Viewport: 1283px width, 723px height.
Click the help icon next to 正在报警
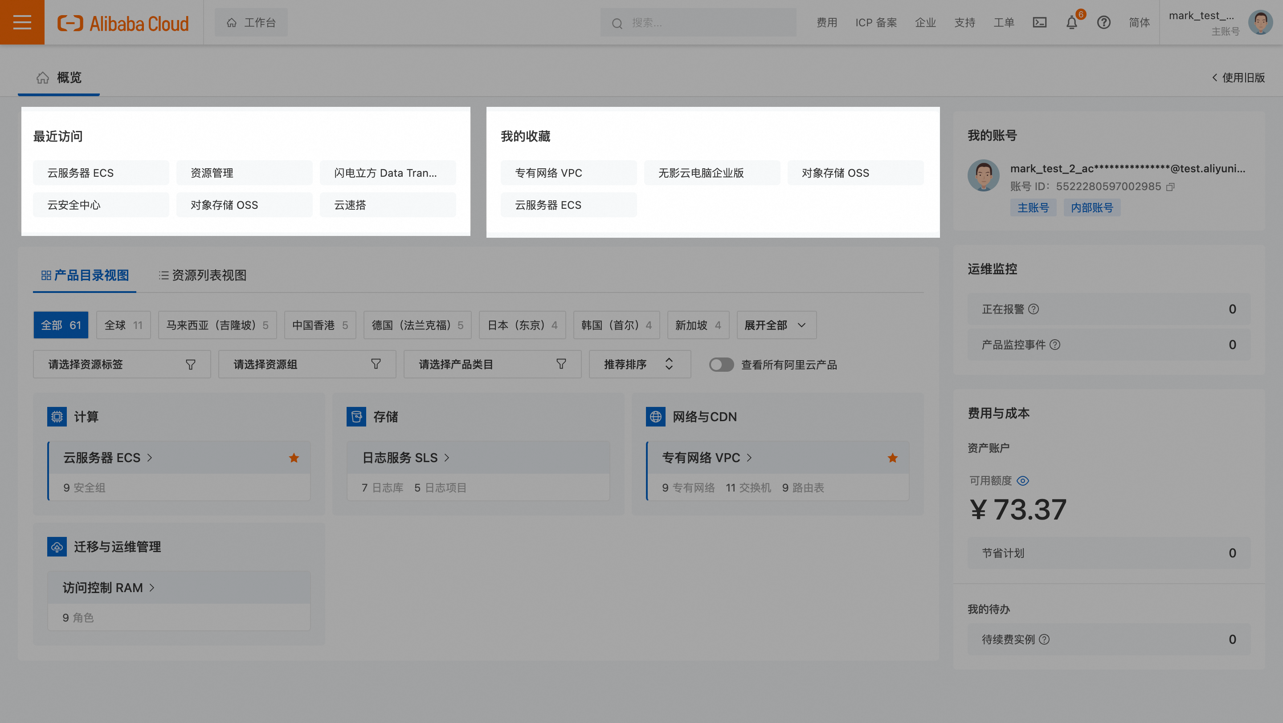coord(1034,309)
